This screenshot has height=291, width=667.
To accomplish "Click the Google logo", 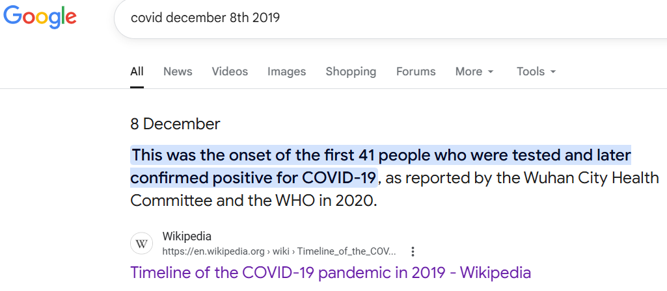I will 40,17.
